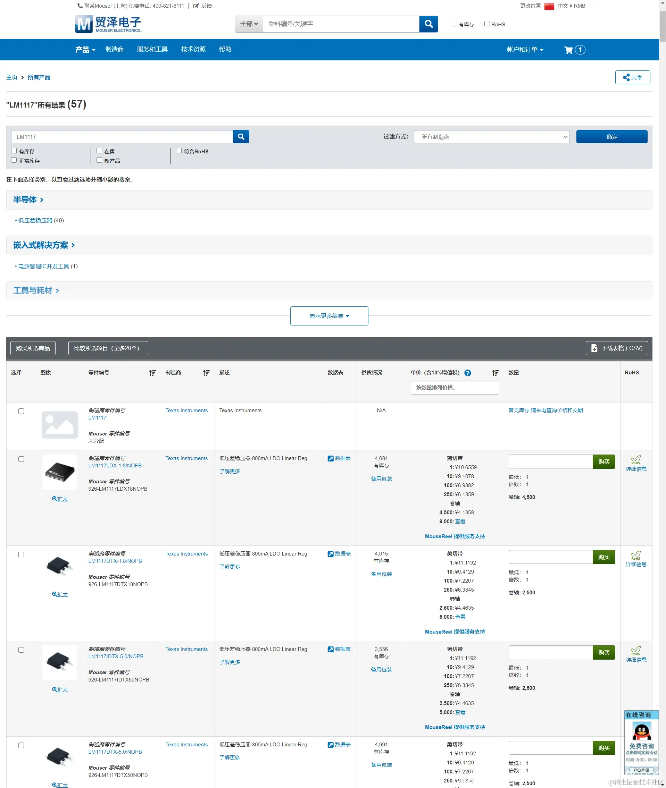Open datasheet for LM1117DTX-1.8/NOPB

pyautogui.click(x=339, y=554)
